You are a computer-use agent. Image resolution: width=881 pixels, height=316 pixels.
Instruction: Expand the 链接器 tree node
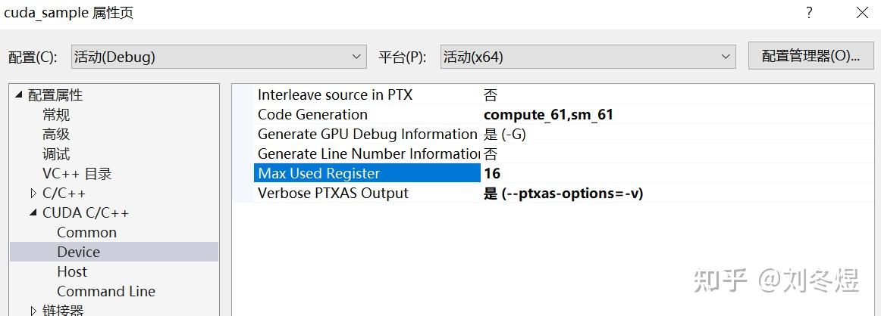tap(33, 310)
